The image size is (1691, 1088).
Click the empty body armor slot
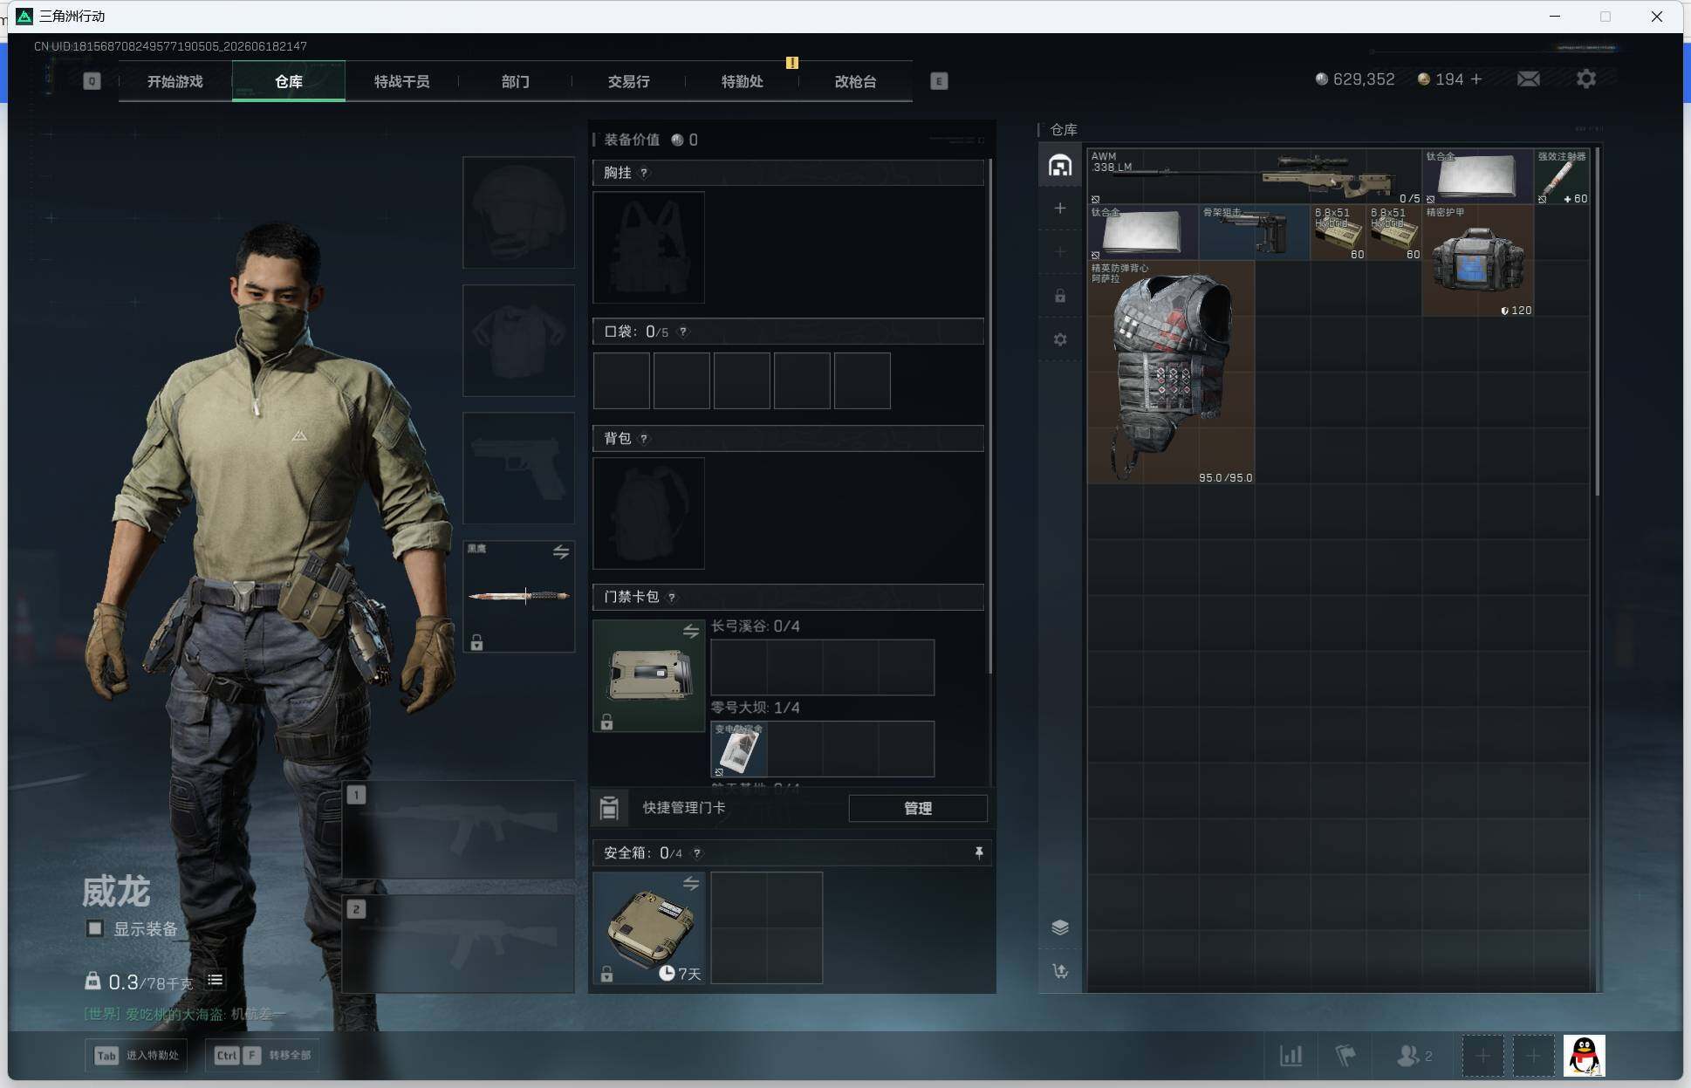click(x=518, y=340)
